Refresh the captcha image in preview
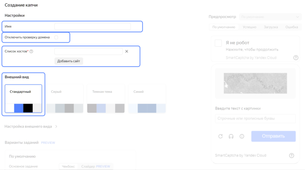The image size is (305, 170). pyautogui.click(x=220, y=136)
